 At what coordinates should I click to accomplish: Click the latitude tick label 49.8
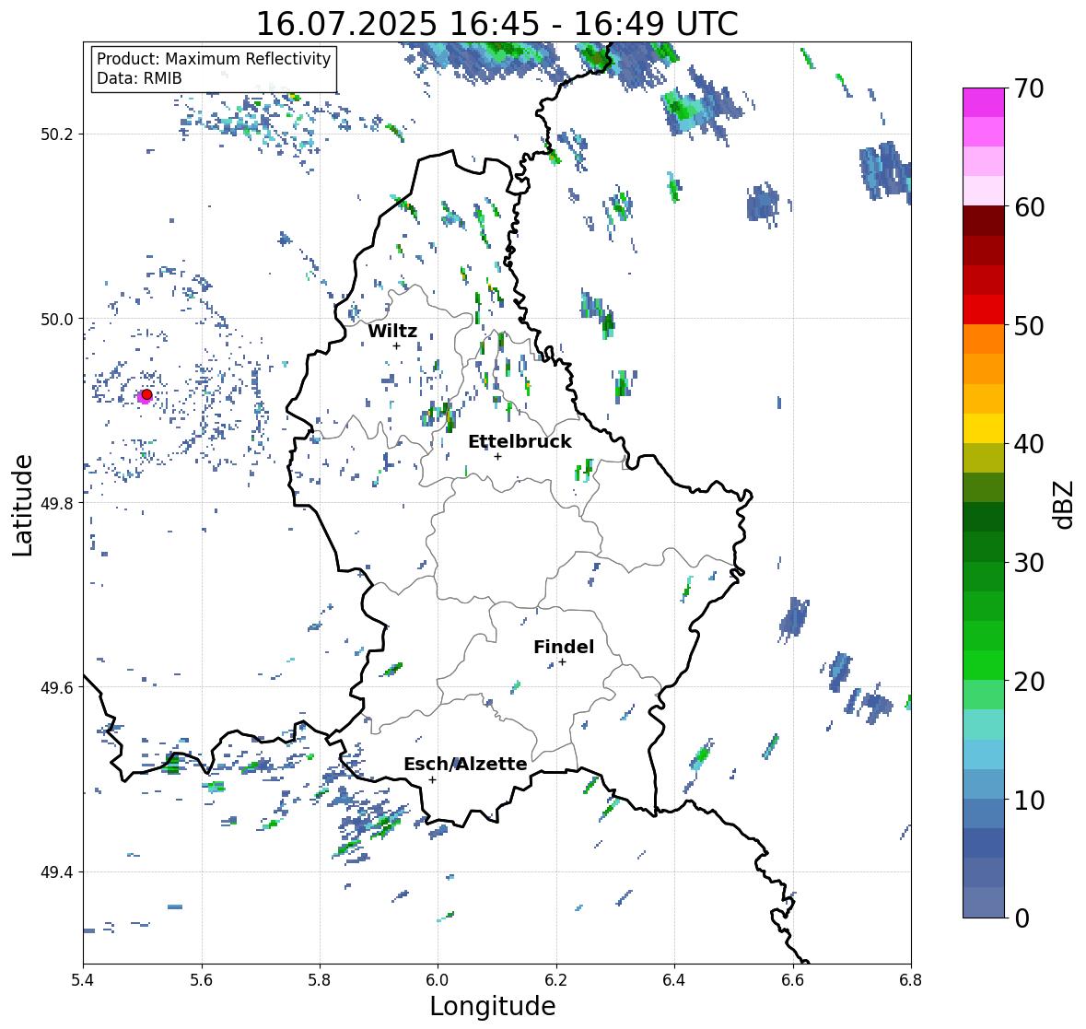[x=57, y=503]
